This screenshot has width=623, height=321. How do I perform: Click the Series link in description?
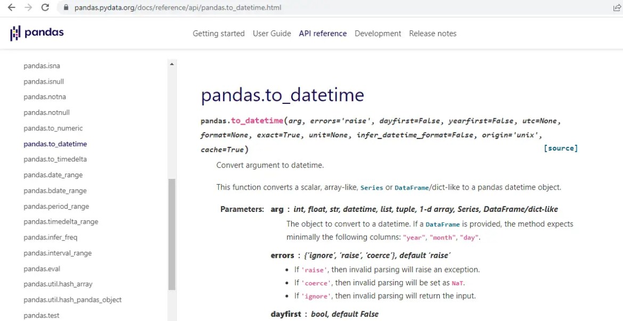pos(372,187)
